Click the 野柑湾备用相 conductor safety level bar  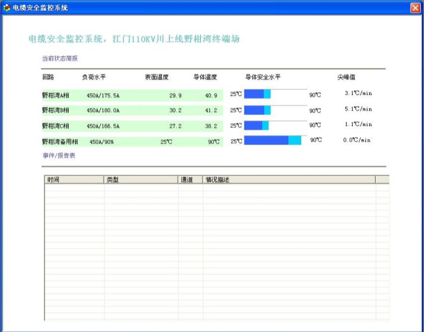[275, 140]
